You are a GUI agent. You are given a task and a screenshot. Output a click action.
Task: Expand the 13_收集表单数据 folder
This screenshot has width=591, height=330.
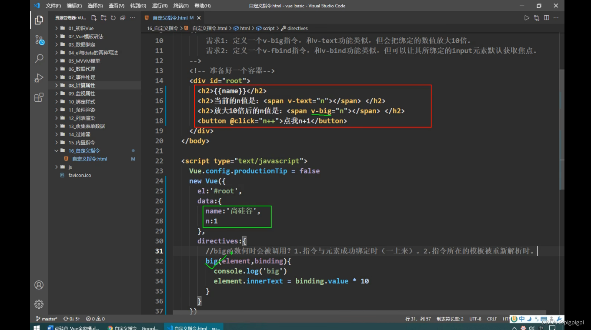point(94,126)
